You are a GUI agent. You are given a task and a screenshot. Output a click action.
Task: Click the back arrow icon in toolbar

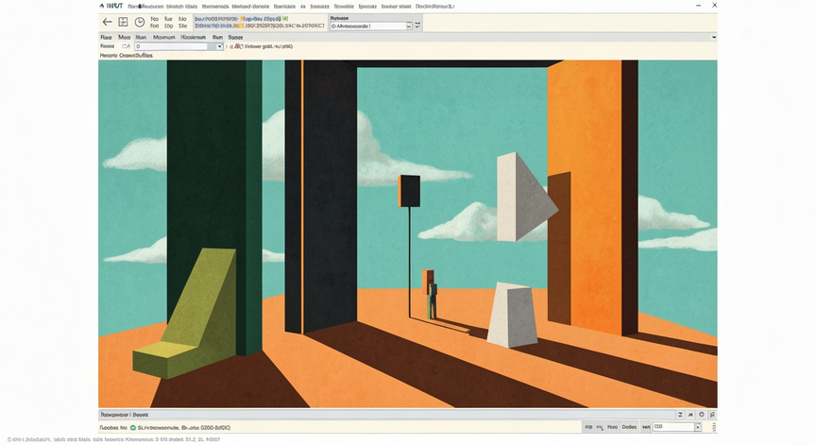(108, 22)
